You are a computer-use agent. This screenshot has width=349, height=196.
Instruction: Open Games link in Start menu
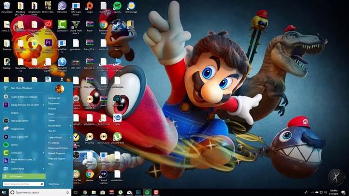click(x=52, y=120)
